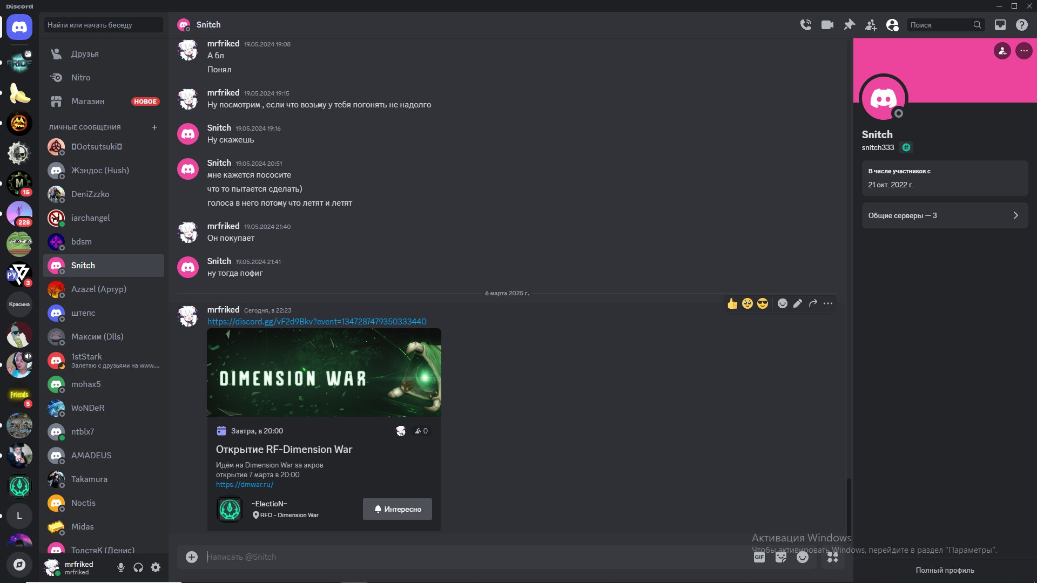Image resolution: width=1037 pixels, height=583 pixels.
Task: Open the emoji picker in the message box
Action: tap(803, 557)
